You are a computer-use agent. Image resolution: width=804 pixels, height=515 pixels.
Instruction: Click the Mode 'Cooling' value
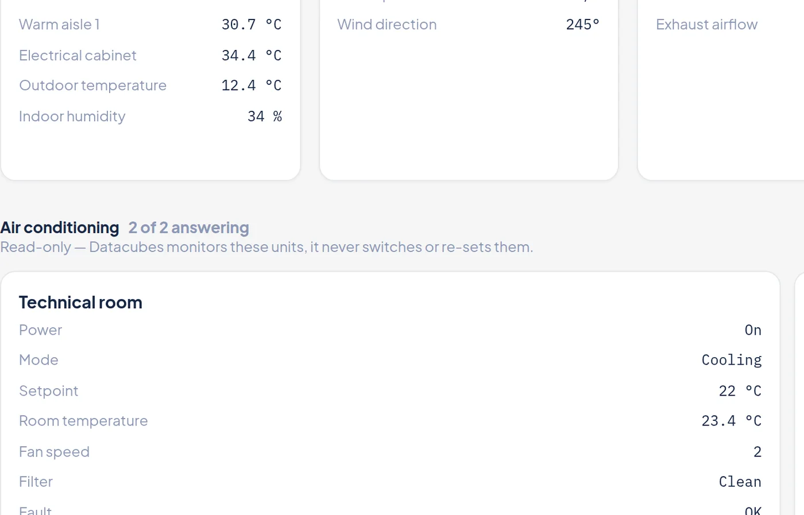click(732, 360)
